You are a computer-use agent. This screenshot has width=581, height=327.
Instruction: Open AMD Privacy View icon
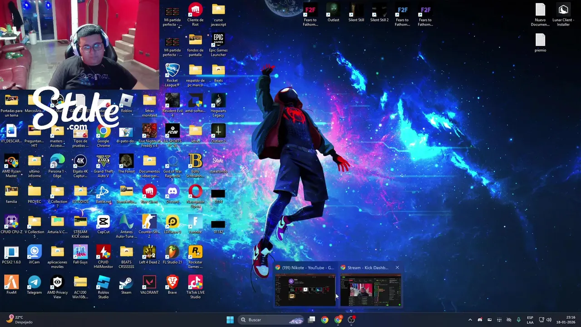coord(57,287)
